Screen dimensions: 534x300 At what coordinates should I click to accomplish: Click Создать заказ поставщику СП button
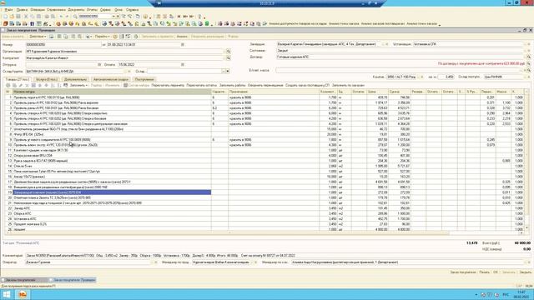tap(307, 85)
